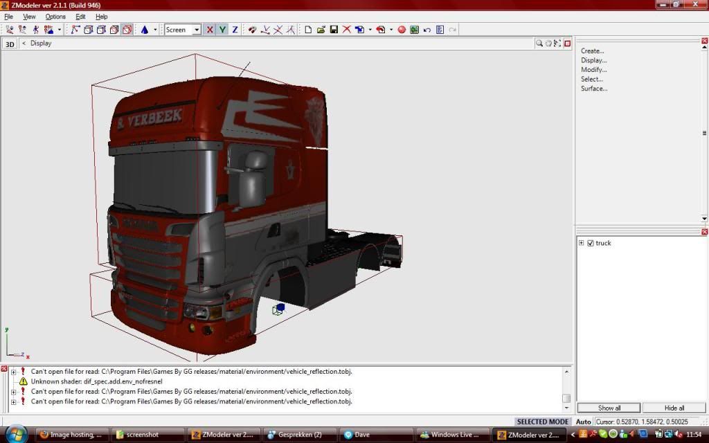
Task: Toggle the Auto button in status bar
Action: click(x=583, y=422)
